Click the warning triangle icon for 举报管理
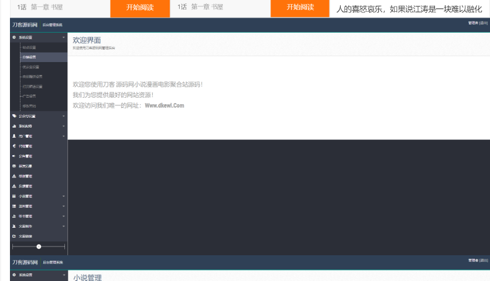 click(14, 176)
